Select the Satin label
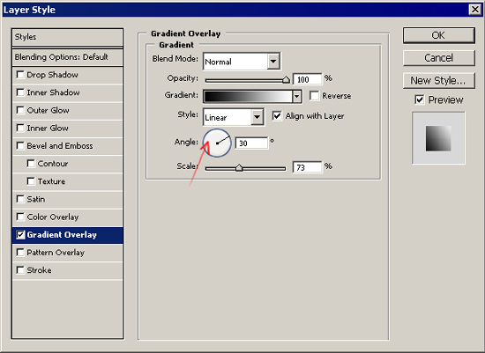Screen dimensions: 485x353 [36, 200]
